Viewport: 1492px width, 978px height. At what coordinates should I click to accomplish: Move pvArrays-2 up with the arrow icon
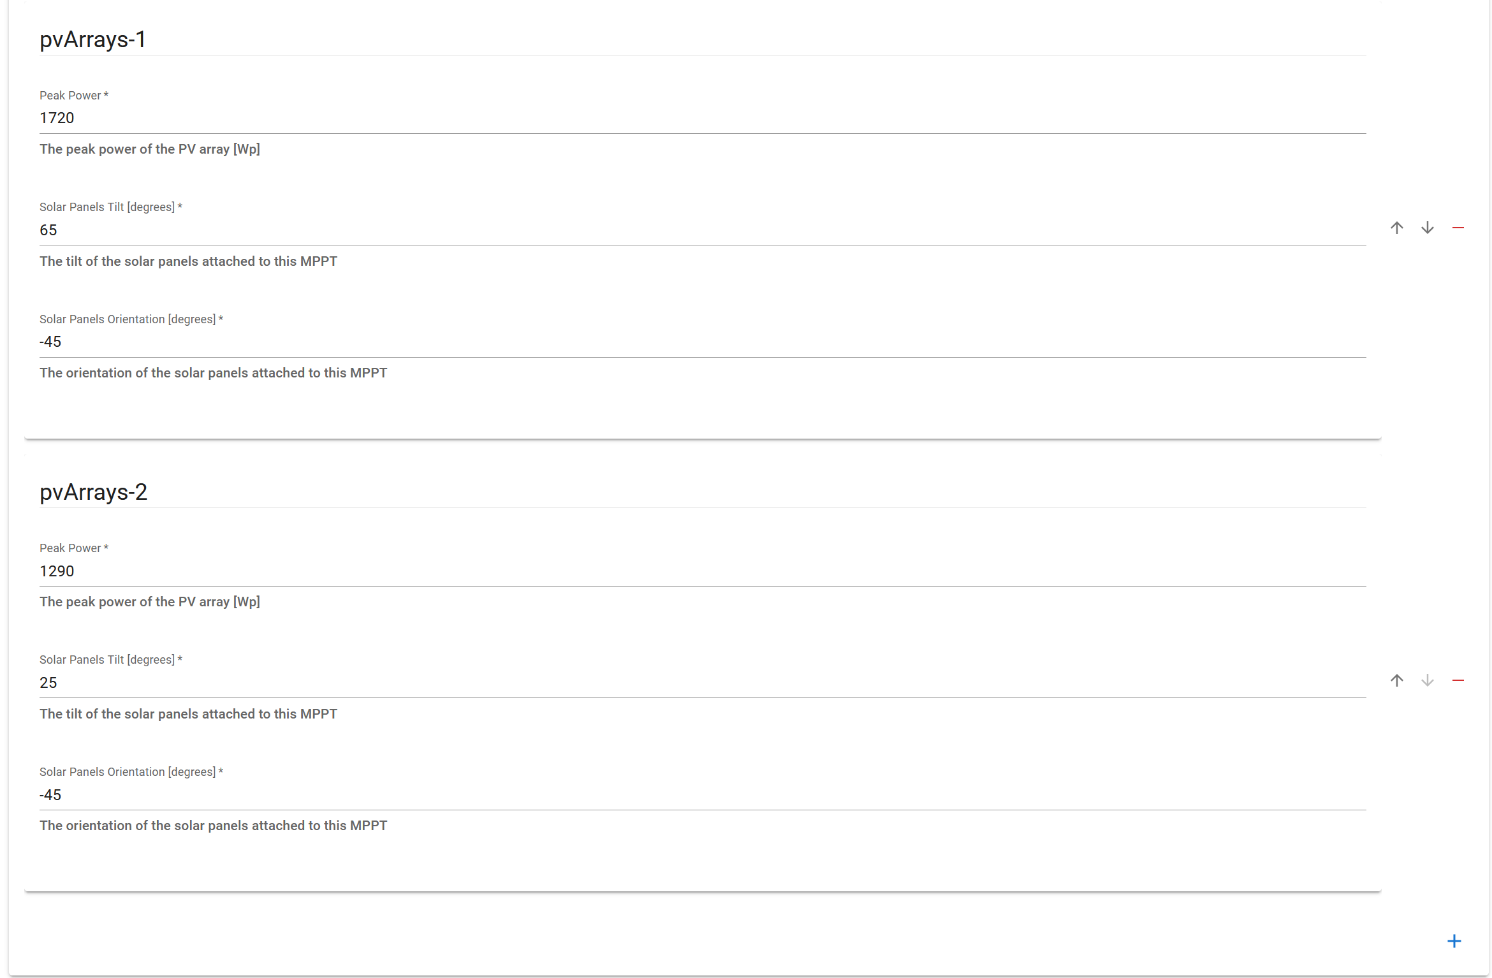click(x=1396, y=681)
